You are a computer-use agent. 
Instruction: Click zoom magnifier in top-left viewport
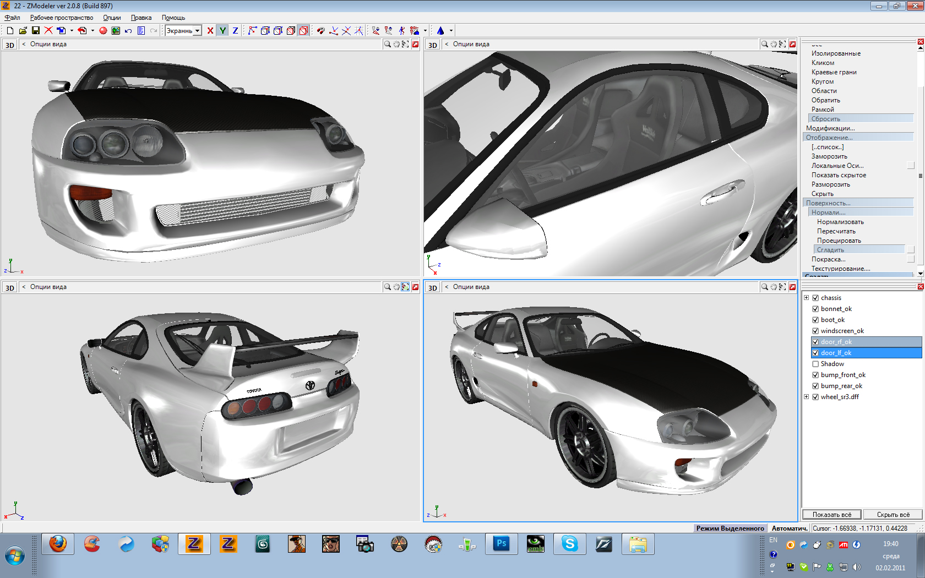(387, 44)
